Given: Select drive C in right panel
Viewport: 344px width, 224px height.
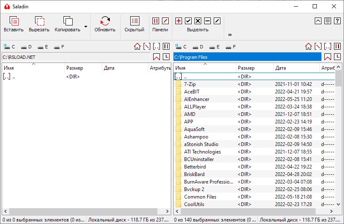Looking at the screenshot, I should tap(180, 47).
